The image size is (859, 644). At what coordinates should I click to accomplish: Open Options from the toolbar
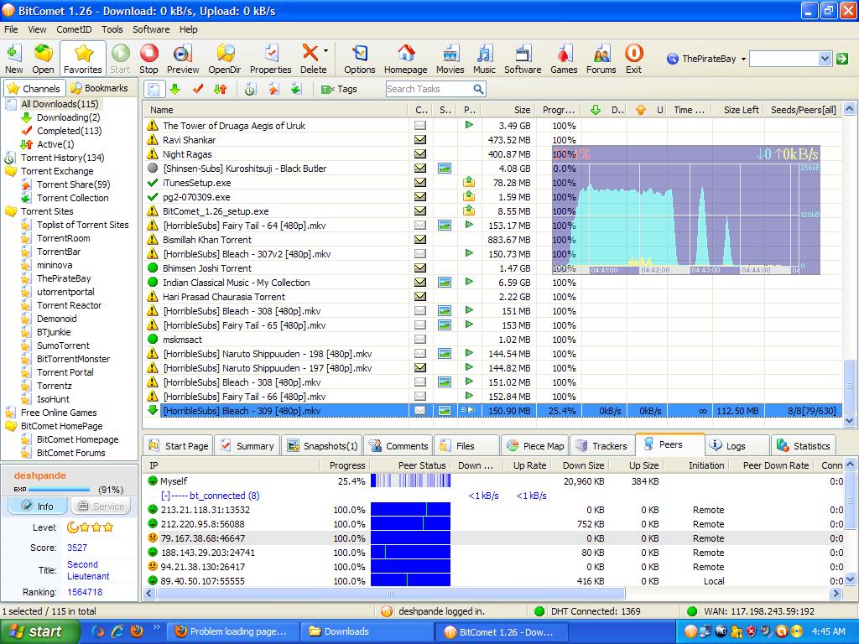pyautogui.click(x=359, y=59)
